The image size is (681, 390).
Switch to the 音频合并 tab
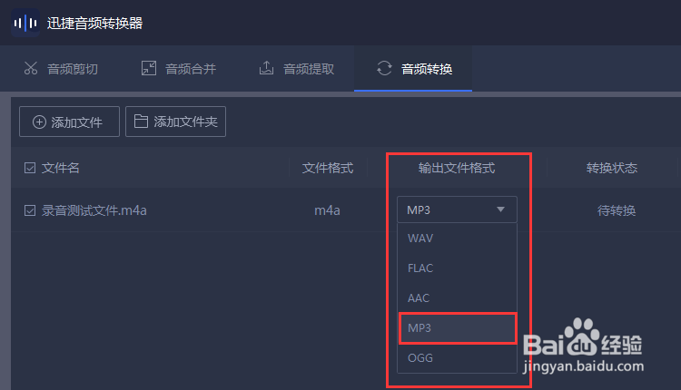(179, 69)
